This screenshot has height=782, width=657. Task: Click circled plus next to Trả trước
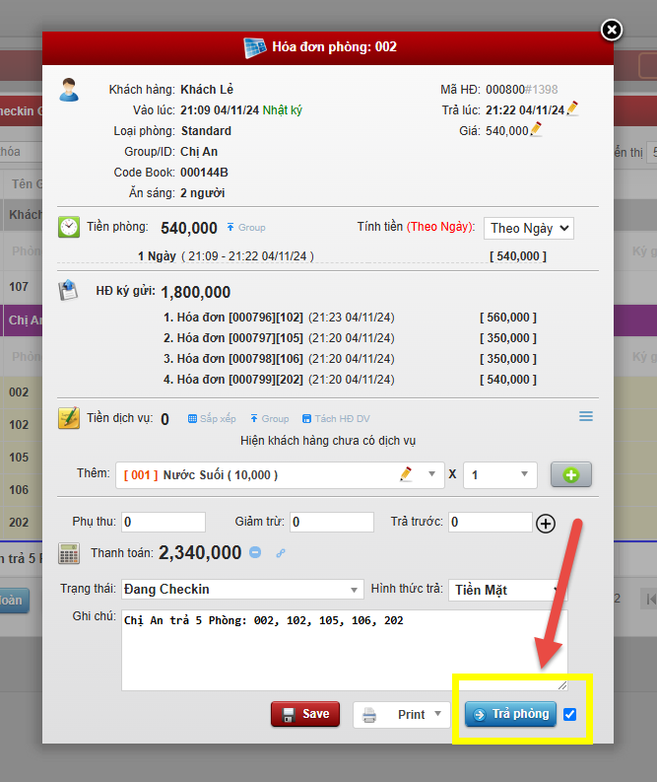click(546, 524)
